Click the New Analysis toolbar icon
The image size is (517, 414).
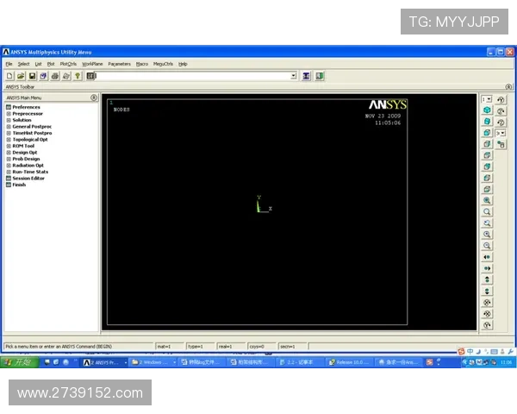(9, 76)
